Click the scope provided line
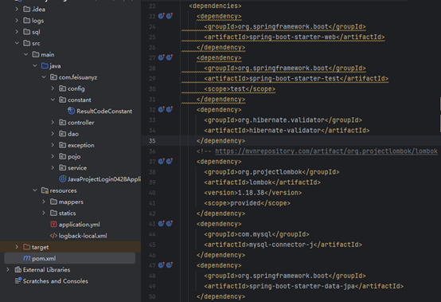This screenshot has width=441, height=302. tap(248, 203)
